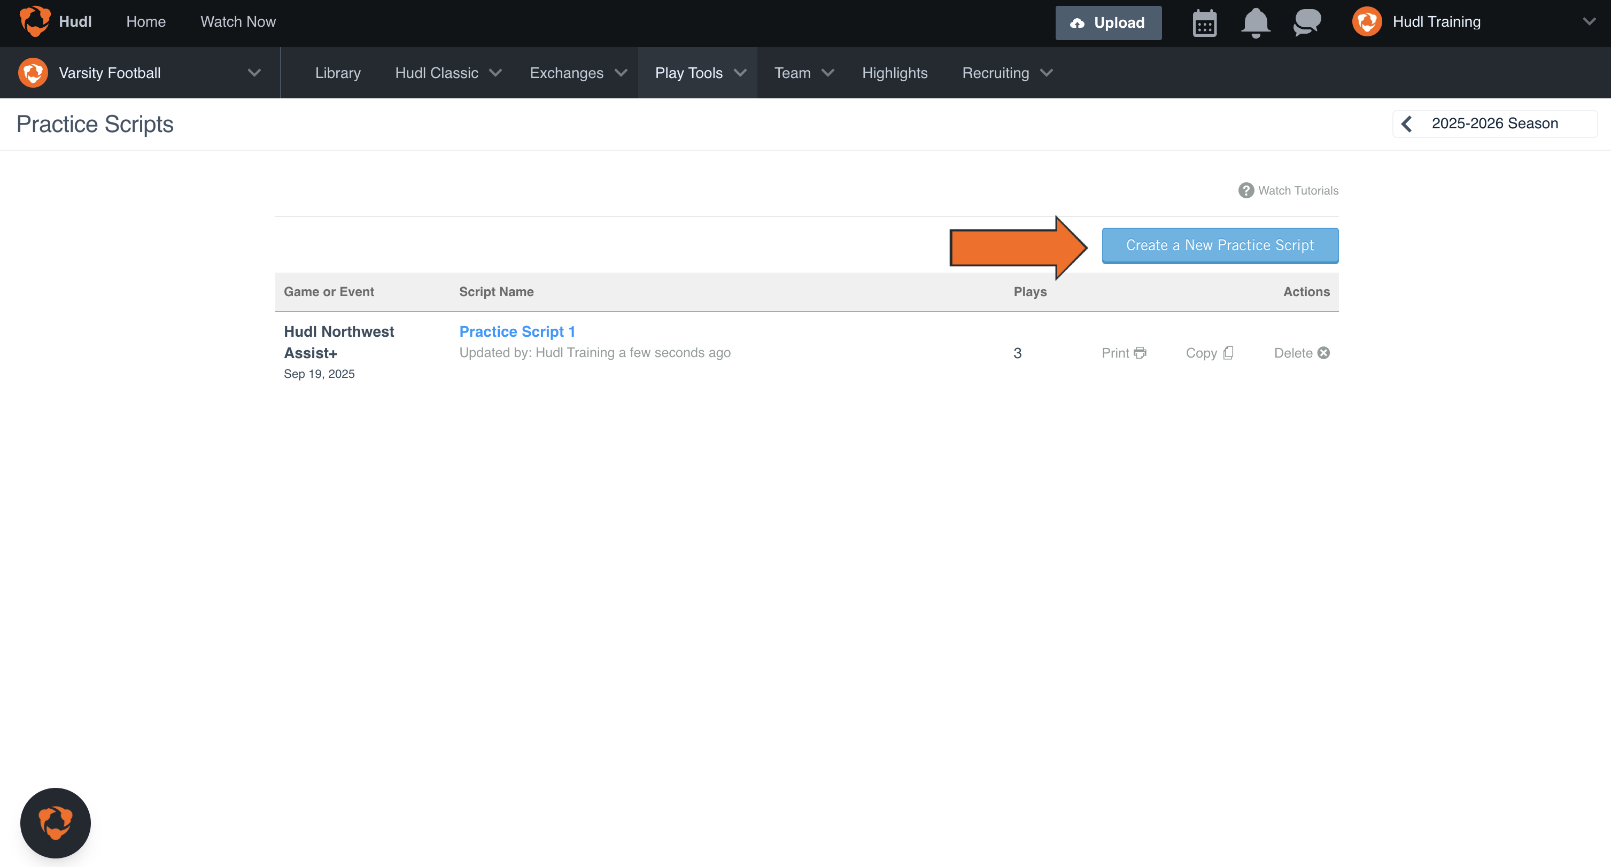Screen dimensions: 1611x867
Task: Go to Home in top navigation
Action: (146, 22)
